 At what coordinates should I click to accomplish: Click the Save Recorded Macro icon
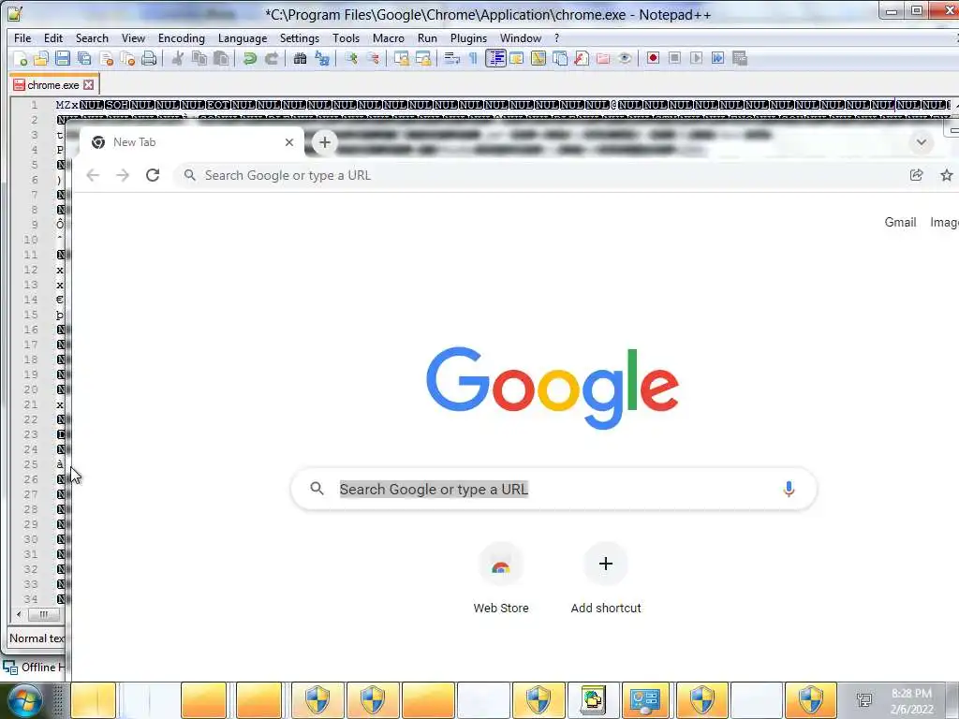point(740,58)
